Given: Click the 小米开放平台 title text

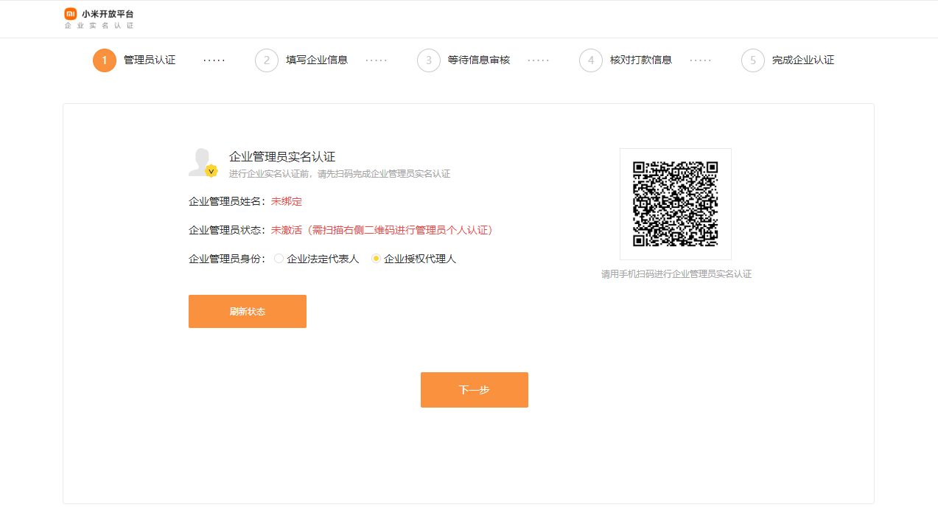Looking at the screenshot, I should click(108, 14).
